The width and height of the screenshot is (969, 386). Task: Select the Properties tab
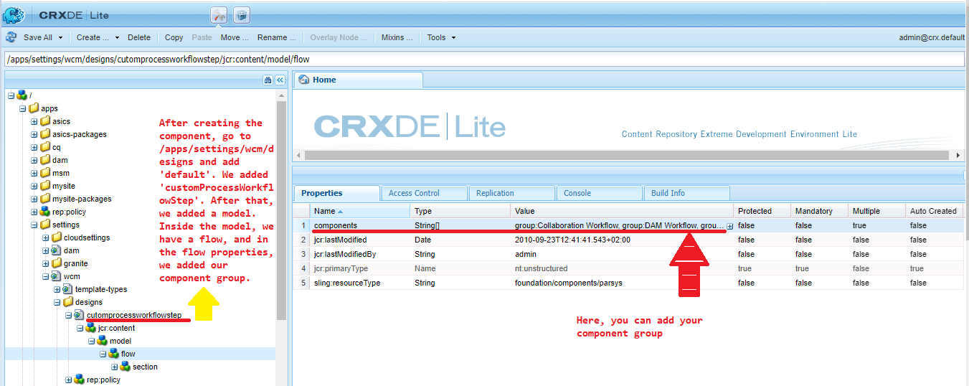pyautogui.click(x=336, y=193)
